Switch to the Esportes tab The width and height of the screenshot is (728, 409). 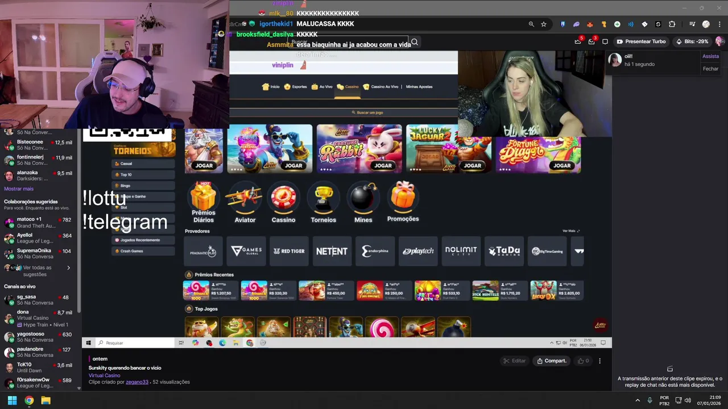(x=295, y=87)
